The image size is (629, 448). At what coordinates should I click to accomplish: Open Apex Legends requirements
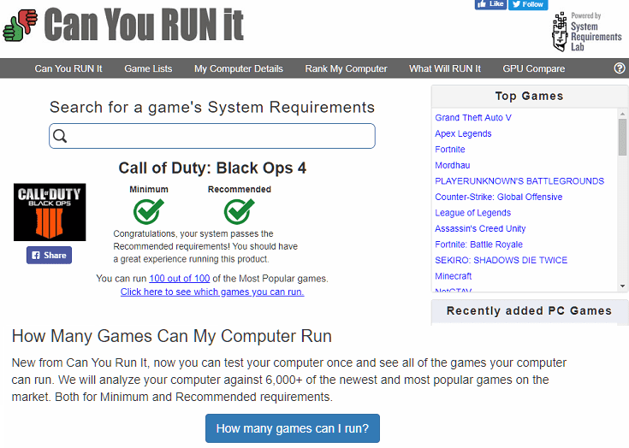tap(463, 133)
